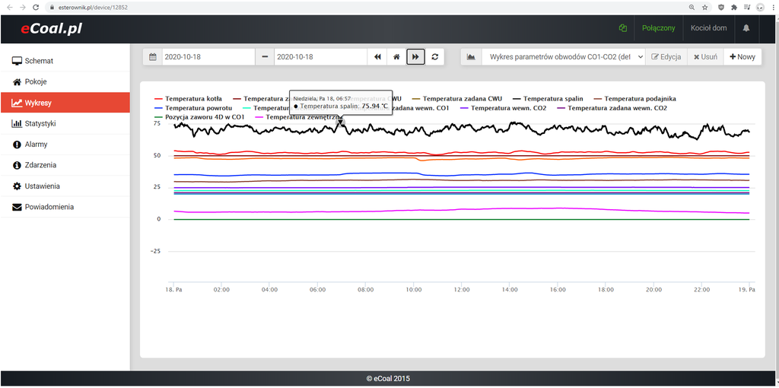Advance to next day with forward arrows
The width and height of the screenshot is (779, 388).
[415, 57]
